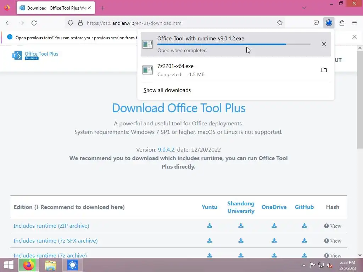Click the Office Tool Plus site logo

click(35, 55)
